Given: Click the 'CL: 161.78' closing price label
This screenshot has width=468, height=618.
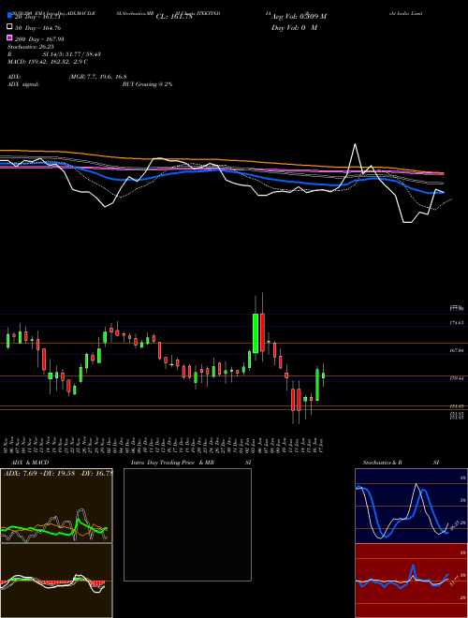Looking at the screenshot, I should coord(174,17).
